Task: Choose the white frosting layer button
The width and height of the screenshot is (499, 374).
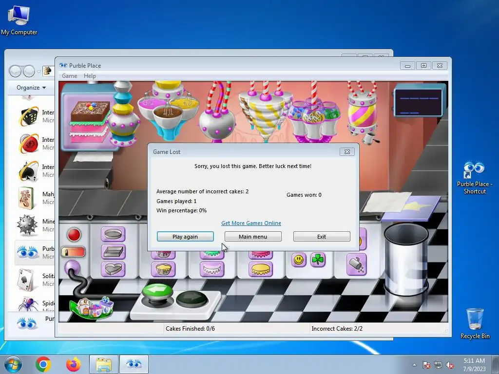Action: tap(212, 269)
